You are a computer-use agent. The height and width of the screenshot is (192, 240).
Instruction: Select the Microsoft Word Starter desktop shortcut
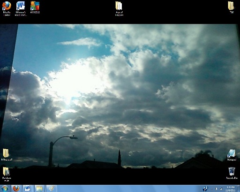click(21, 8)
